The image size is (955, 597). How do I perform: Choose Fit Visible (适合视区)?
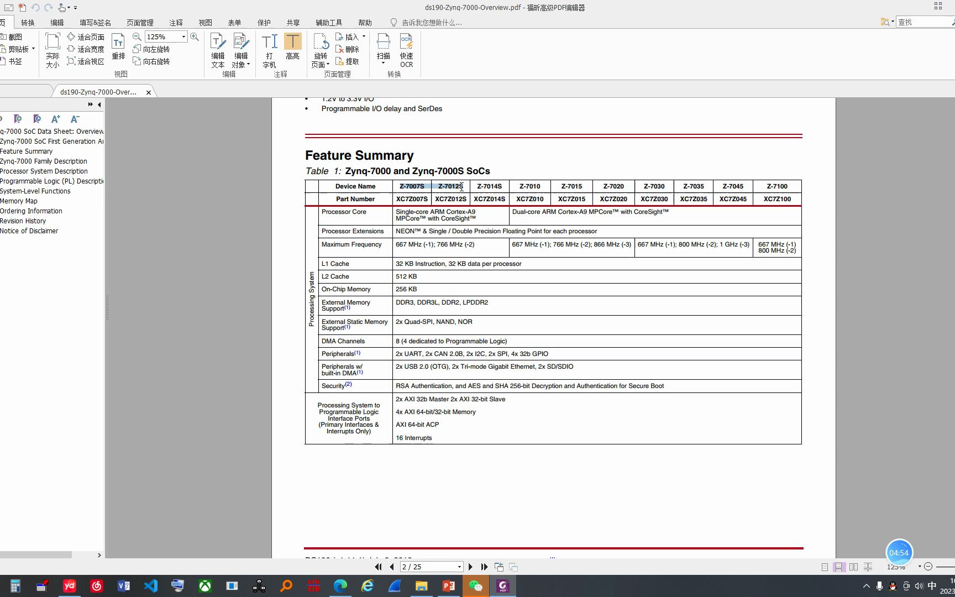click(x=86, y=61)
